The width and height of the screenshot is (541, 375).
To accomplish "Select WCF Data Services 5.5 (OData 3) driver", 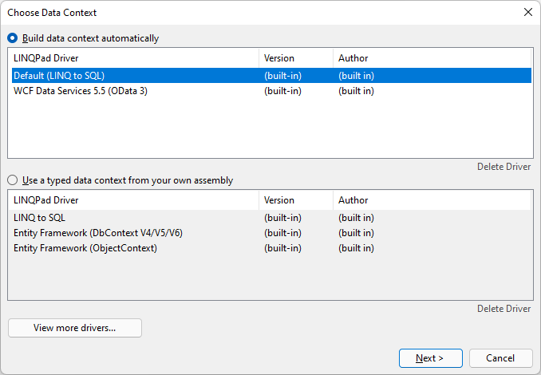I will 271,91.
